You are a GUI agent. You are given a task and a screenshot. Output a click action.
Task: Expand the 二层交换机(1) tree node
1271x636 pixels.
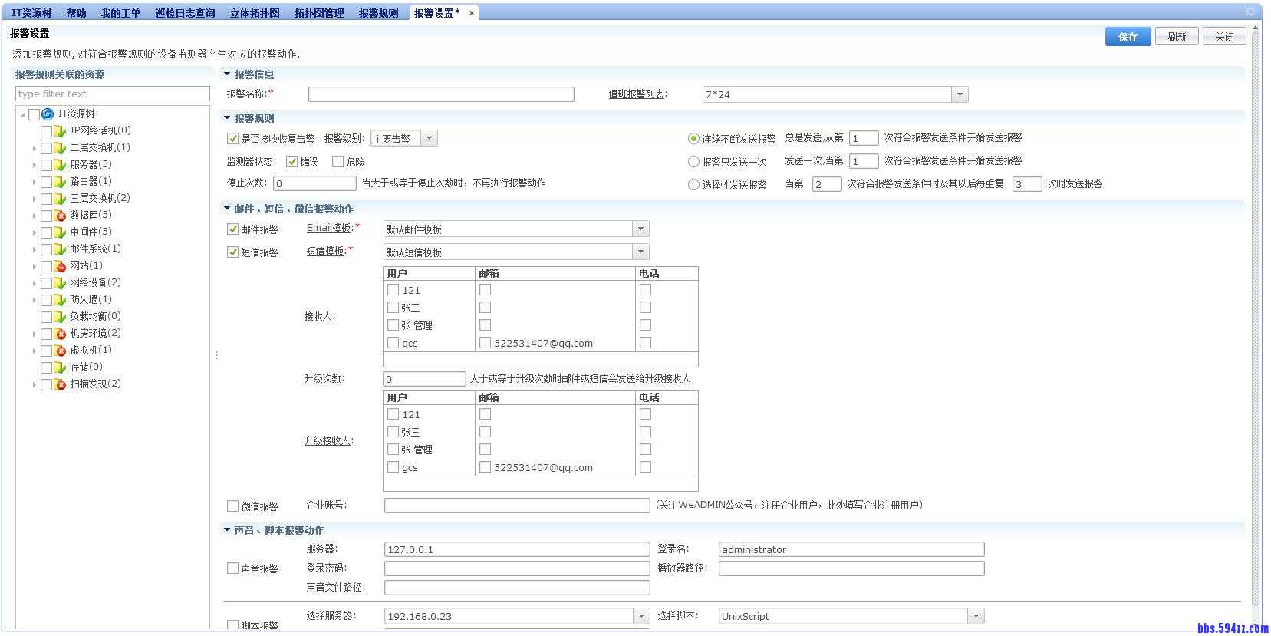click(34, 148)
